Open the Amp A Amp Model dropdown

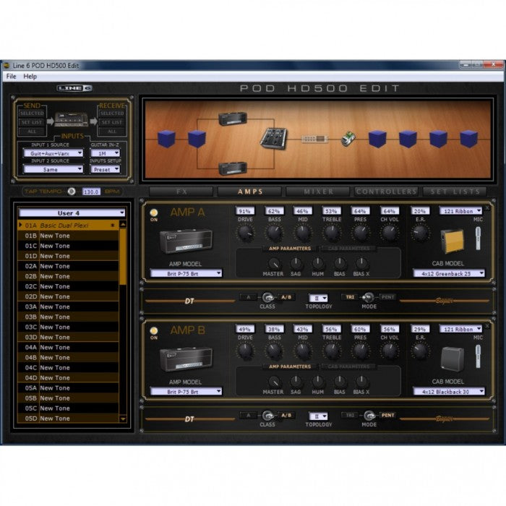[186, 273]
